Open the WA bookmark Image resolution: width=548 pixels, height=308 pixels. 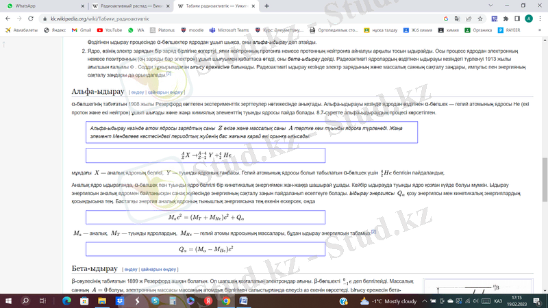[136, 30]
